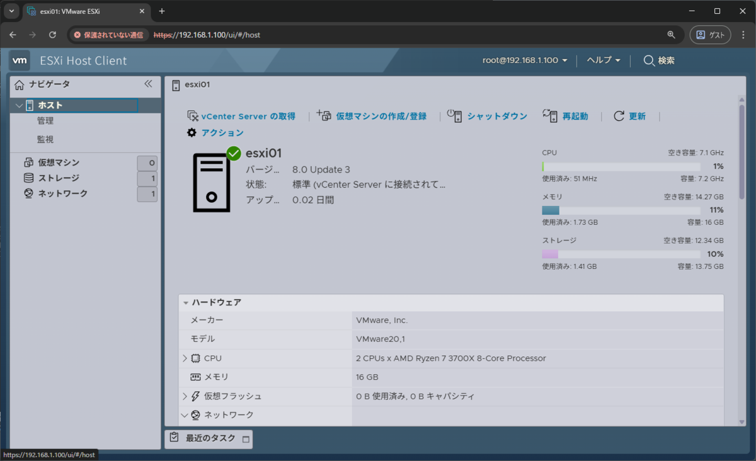Click the ストレージ usage progress bar
Screen dimensions: 756x461
pyautogui.click(x=621, y=254)
